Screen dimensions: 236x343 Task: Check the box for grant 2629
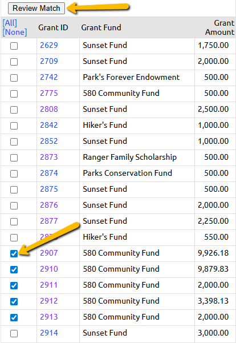coord(14,46)
